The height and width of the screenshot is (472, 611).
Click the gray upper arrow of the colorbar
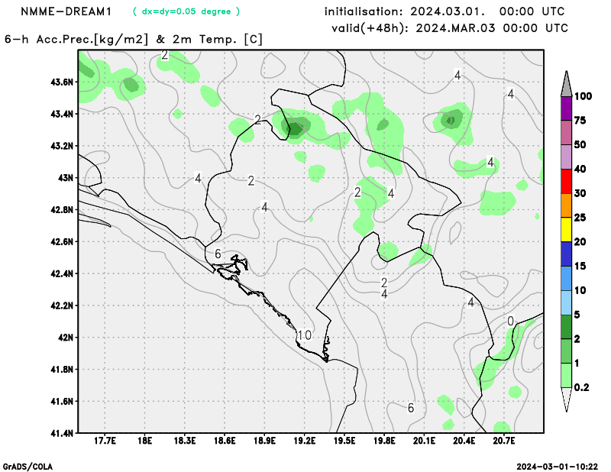pos(566,84)
